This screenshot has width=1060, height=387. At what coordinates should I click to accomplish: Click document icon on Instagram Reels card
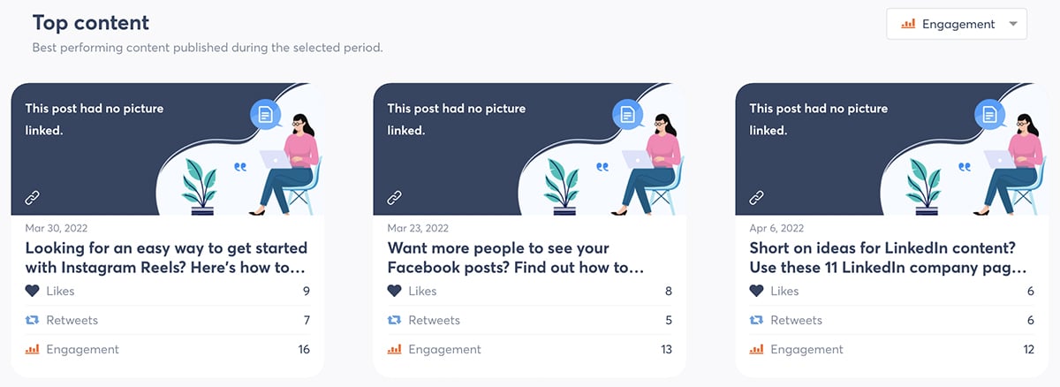click(265, 114)
